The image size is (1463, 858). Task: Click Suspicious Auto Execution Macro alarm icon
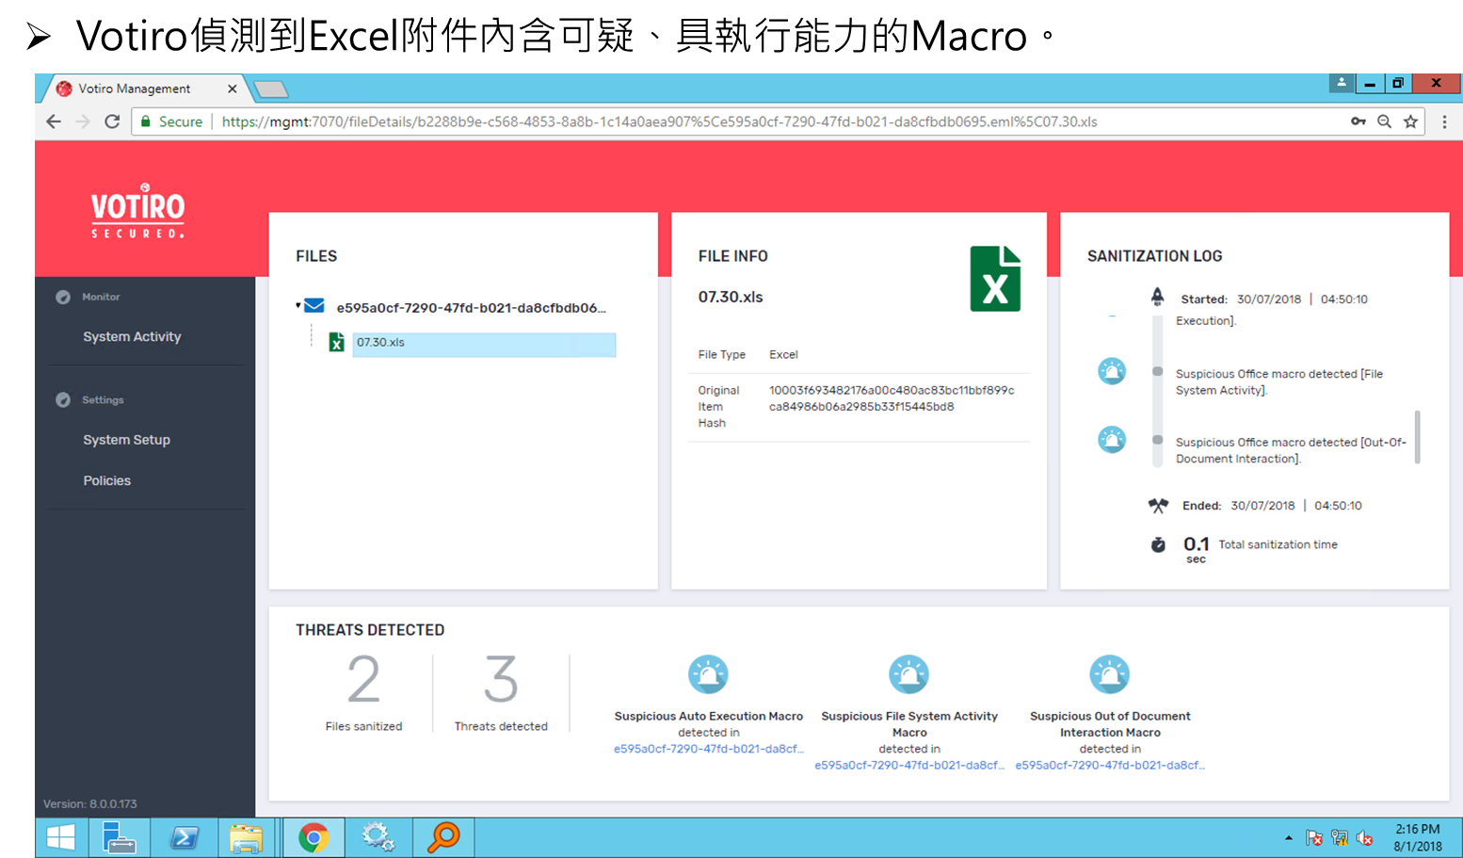click(708, 674)
